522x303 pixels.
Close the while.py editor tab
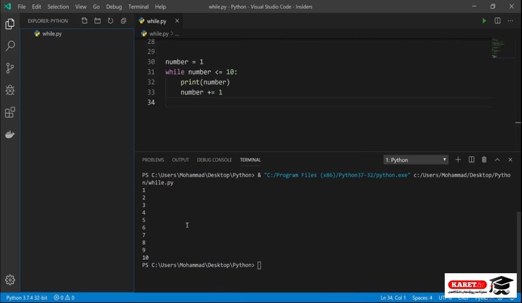point(177,21)
